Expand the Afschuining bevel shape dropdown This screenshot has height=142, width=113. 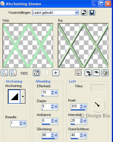click(x=23, y=97)
